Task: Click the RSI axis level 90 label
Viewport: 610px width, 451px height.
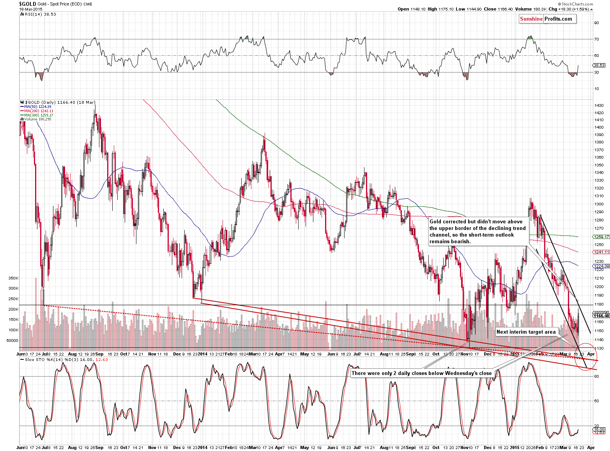Action: point(596,23)
